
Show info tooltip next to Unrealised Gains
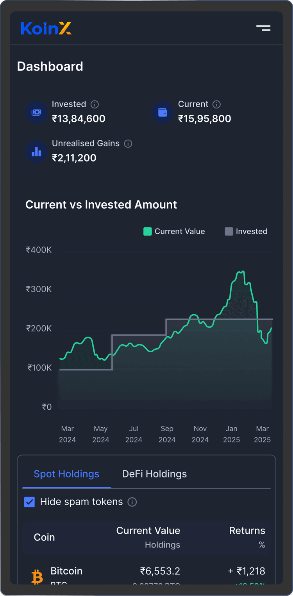[128, 144]
